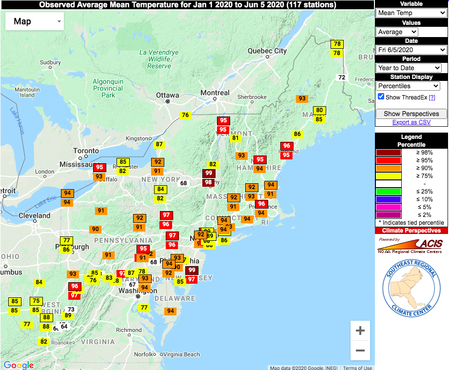Open the Map type selector
Viewport: 450px width, 370px height.
[34, 21]
